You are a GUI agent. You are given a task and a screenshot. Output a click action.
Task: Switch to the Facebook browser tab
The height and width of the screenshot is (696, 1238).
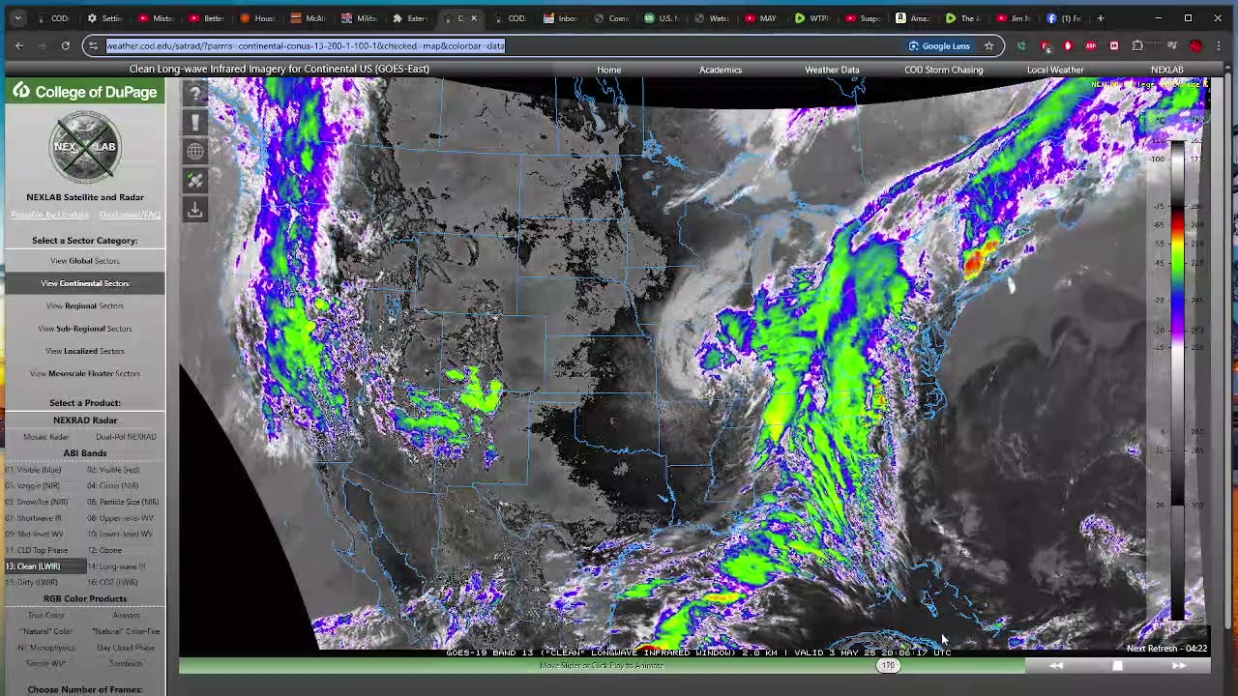1064,17
